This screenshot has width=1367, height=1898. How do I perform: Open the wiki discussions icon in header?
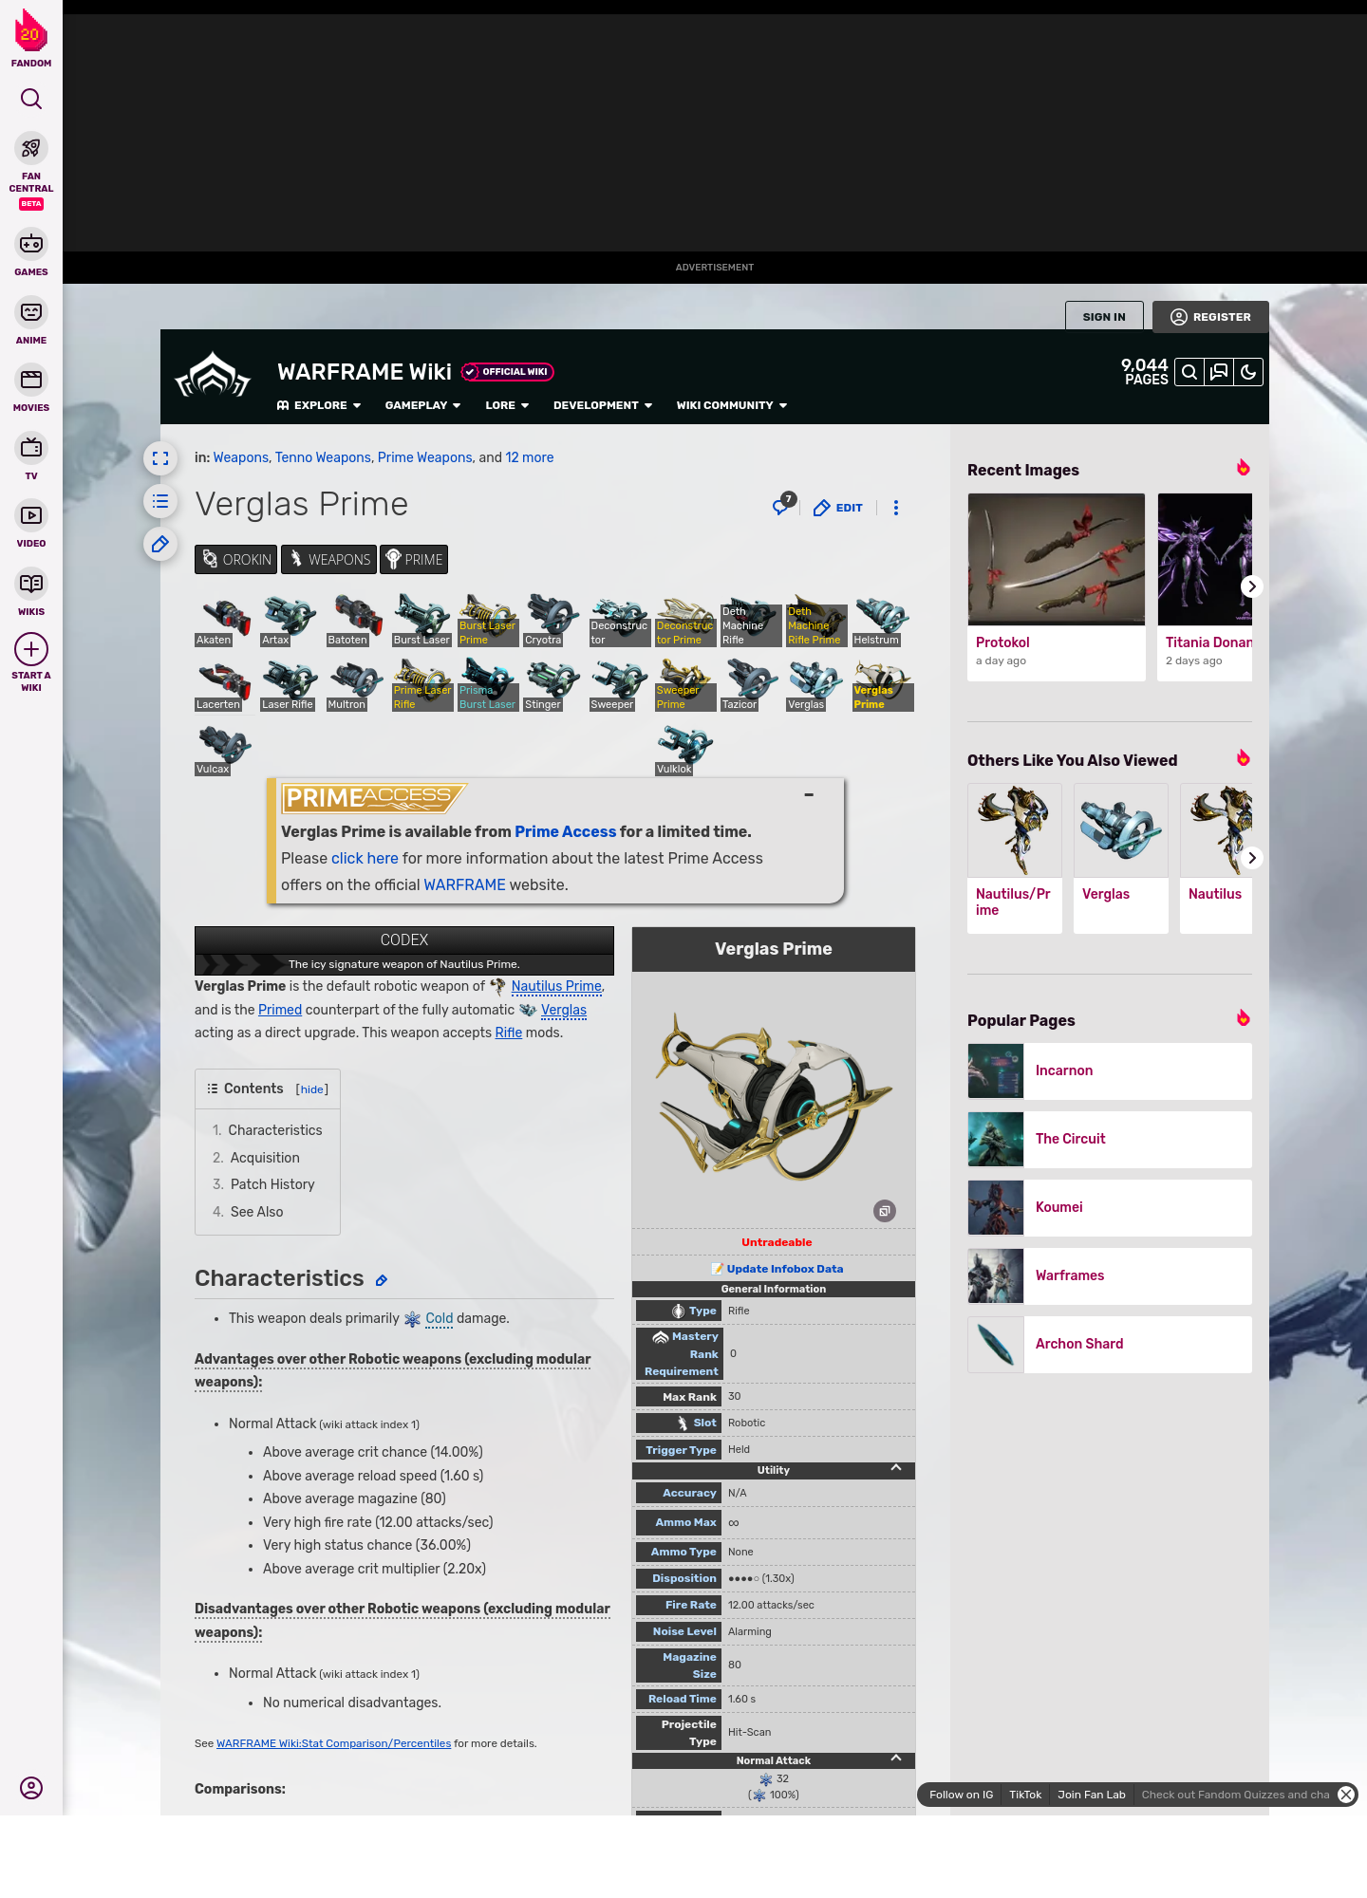(1219, 372)
